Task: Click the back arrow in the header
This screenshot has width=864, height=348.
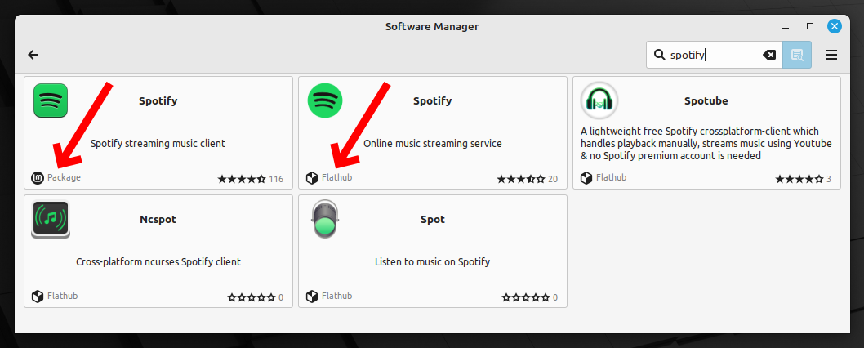Action: click(x=33, y=55)
